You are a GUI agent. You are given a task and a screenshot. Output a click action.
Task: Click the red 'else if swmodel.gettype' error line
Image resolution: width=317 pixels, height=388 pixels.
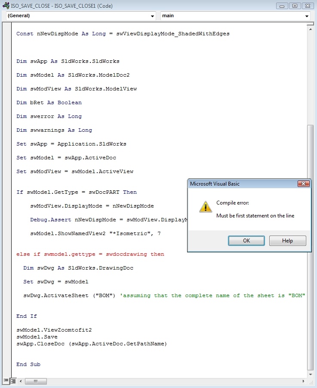click(x=90, y=254)
